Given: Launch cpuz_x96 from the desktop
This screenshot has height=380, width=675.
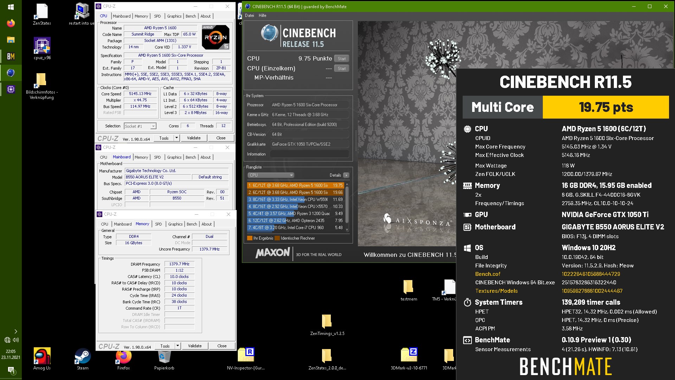Looking at the screenshot, I should coord(42,49).
